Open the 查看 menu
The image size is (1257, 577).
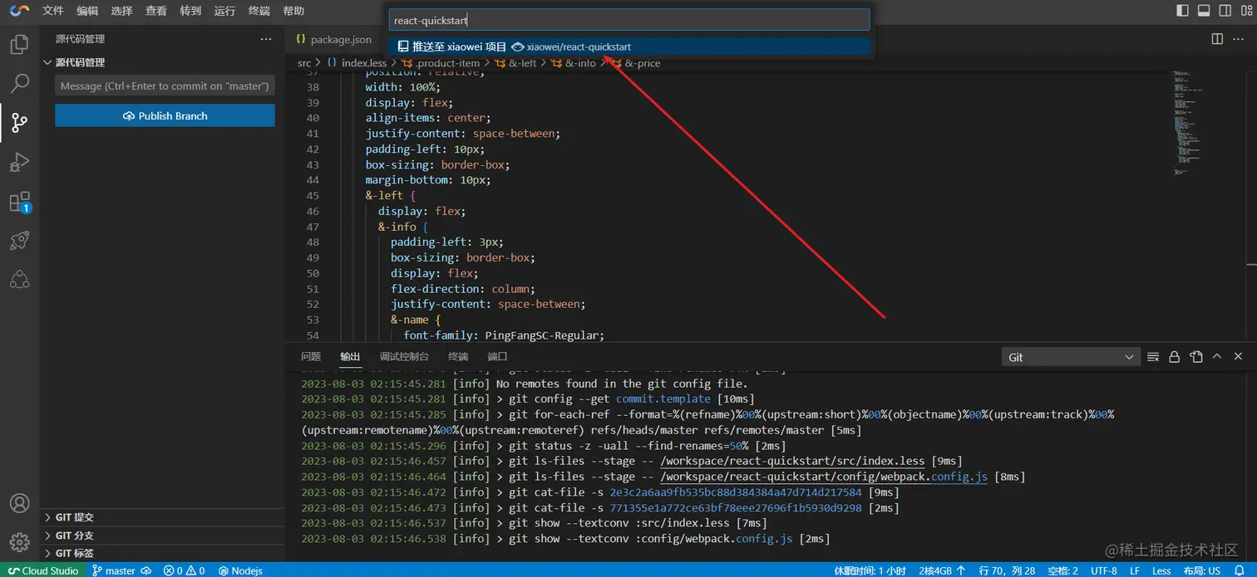point(156,11)
